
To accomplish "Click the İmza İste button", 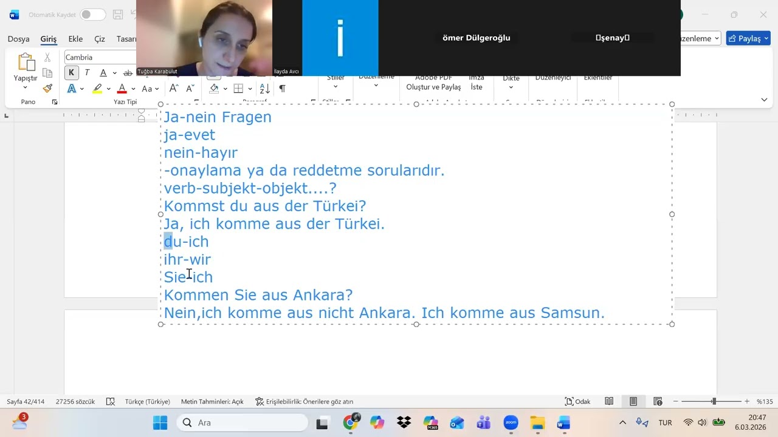I will [477, 83].
